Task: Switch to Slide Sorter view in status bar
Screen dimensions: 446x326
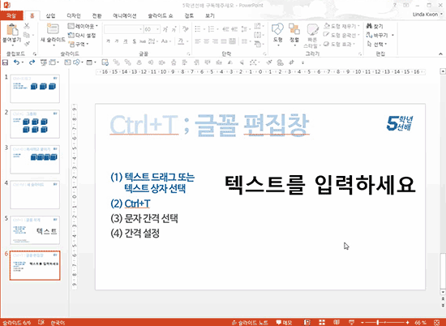Action: [x=322, y=322]
